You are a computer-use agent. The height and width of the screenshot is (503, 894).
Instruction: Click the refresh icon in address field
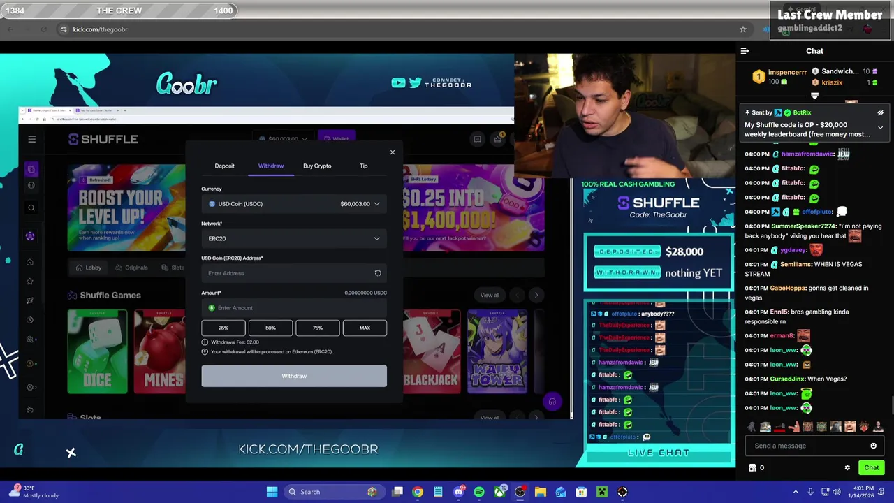(378, 273)
